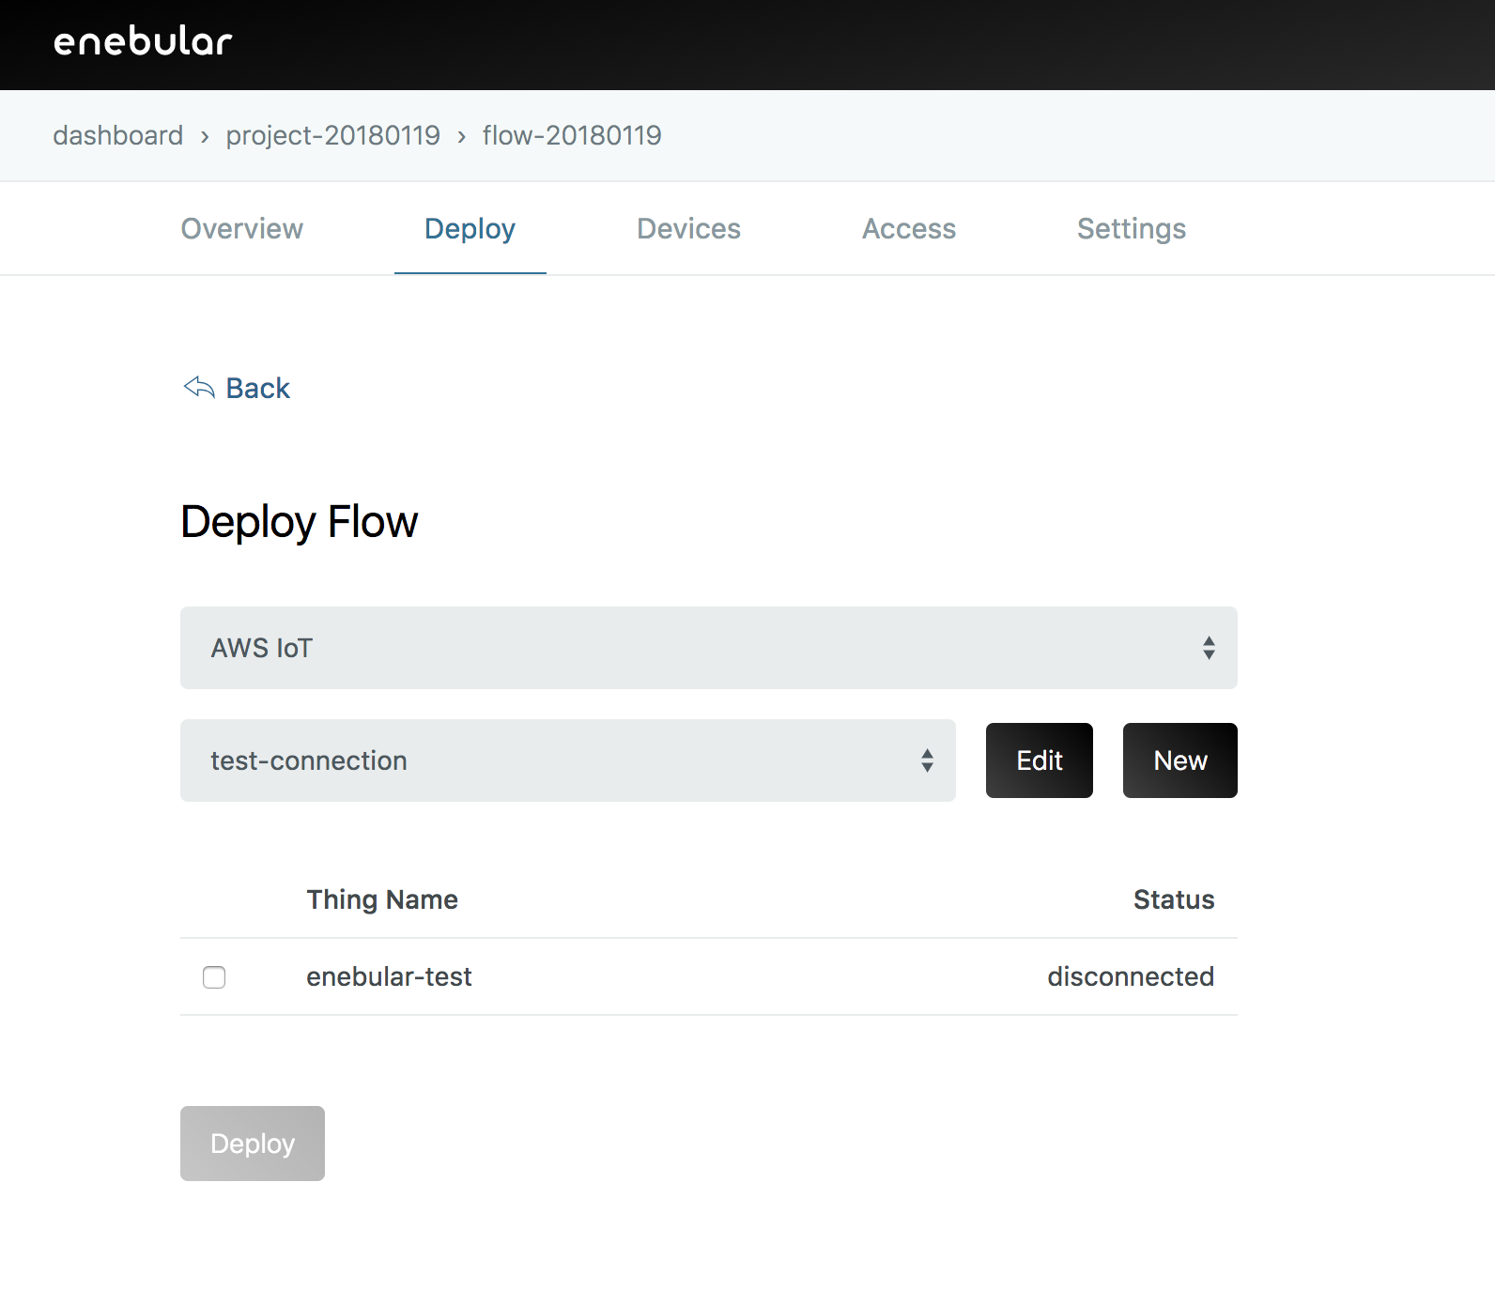Viewport: 1495px width, 1290px height.
Task: Switch to the Overview tab
Action: pos(241,228)
